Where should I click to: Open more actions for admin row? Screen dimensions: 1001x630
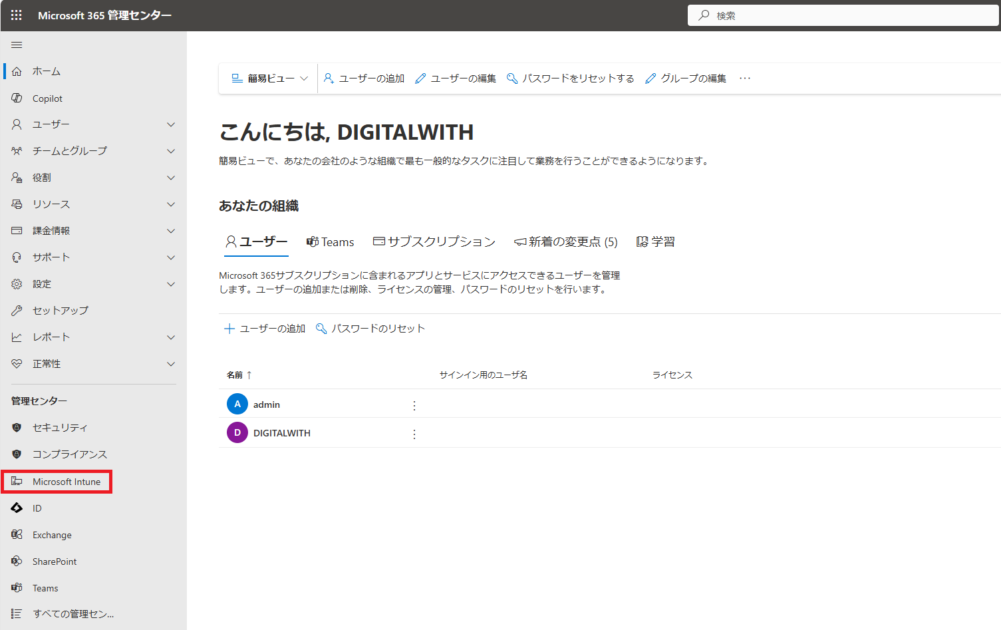click(414, 405)
